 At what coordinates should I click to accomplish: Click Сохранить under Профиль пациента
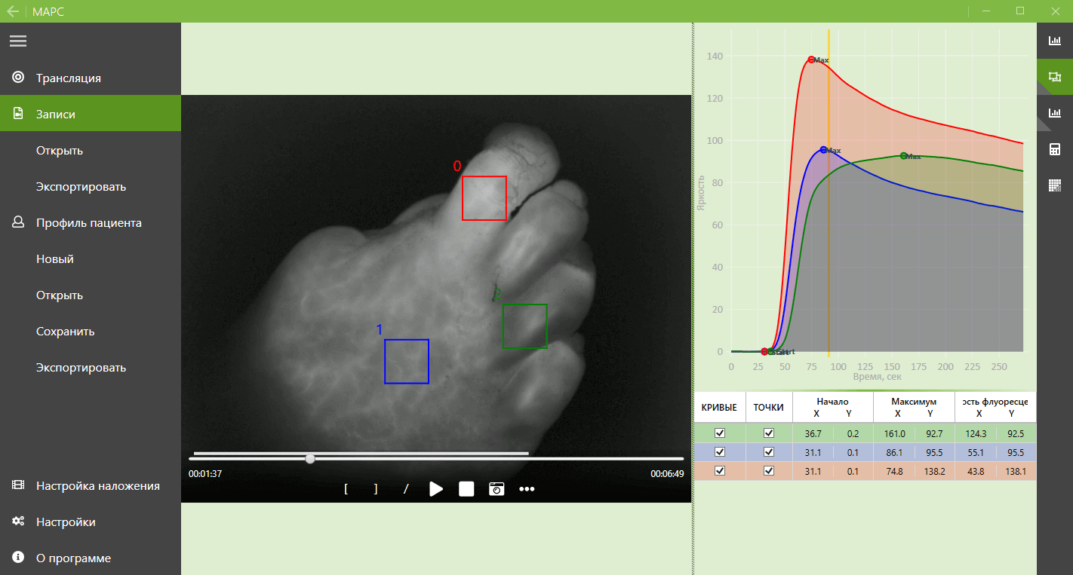[66, 331]
